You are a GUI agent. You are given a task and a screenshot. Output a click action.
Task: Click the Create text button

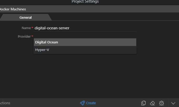pos(91,103)
